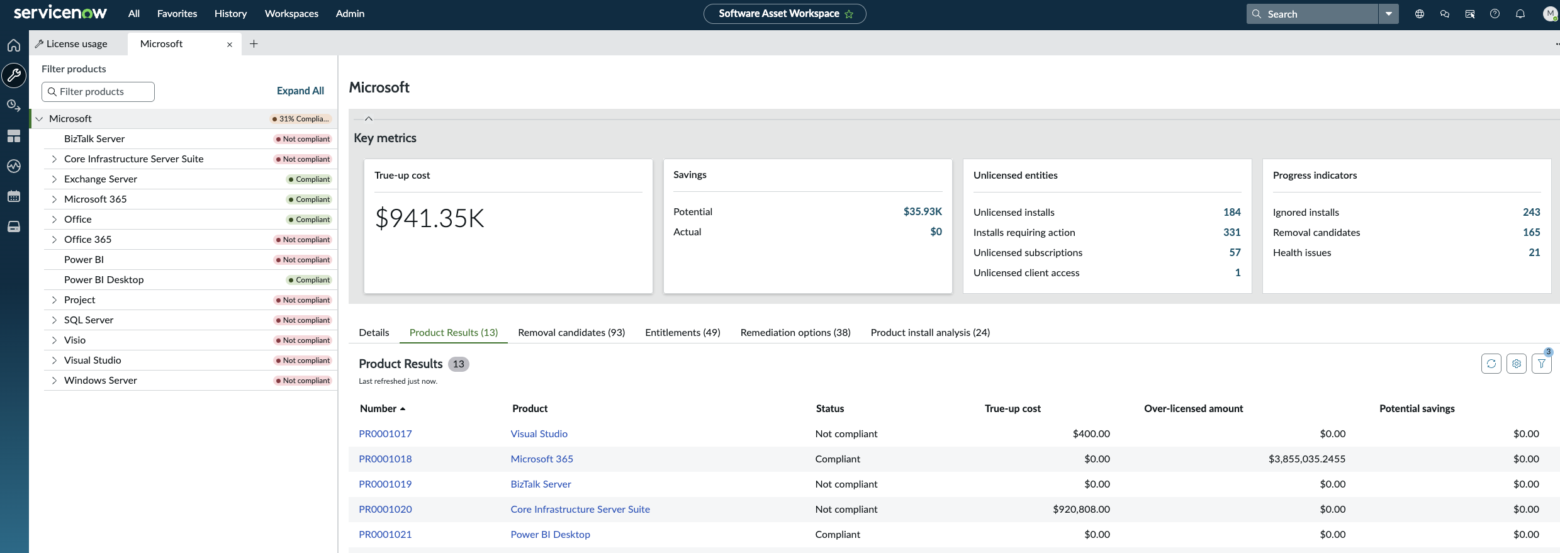Open the Product Results filter icon
The image size is (1560, 553).
[x=1542, y=364]
